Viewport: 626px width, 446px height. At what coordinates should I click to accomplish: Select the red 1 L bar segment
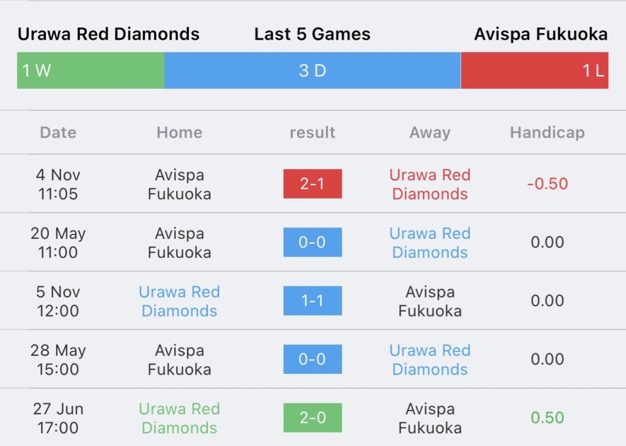[534, 71]
